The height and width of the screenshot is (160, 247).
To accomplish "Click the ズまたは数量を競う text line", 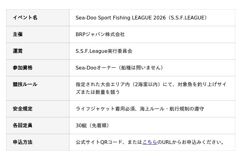I will [x=98, y=92].
